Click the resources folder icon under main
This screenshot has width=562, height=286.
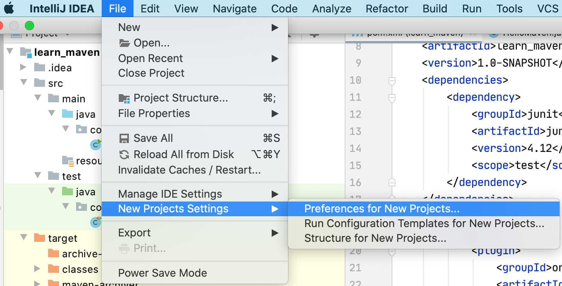tap(68, 160)
